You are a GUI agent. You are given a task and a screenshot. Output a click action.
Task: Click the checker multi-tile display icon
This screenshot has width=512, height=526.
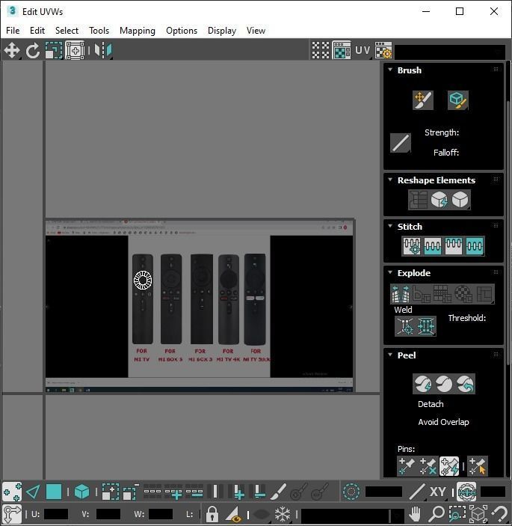(x=321, y=50)
